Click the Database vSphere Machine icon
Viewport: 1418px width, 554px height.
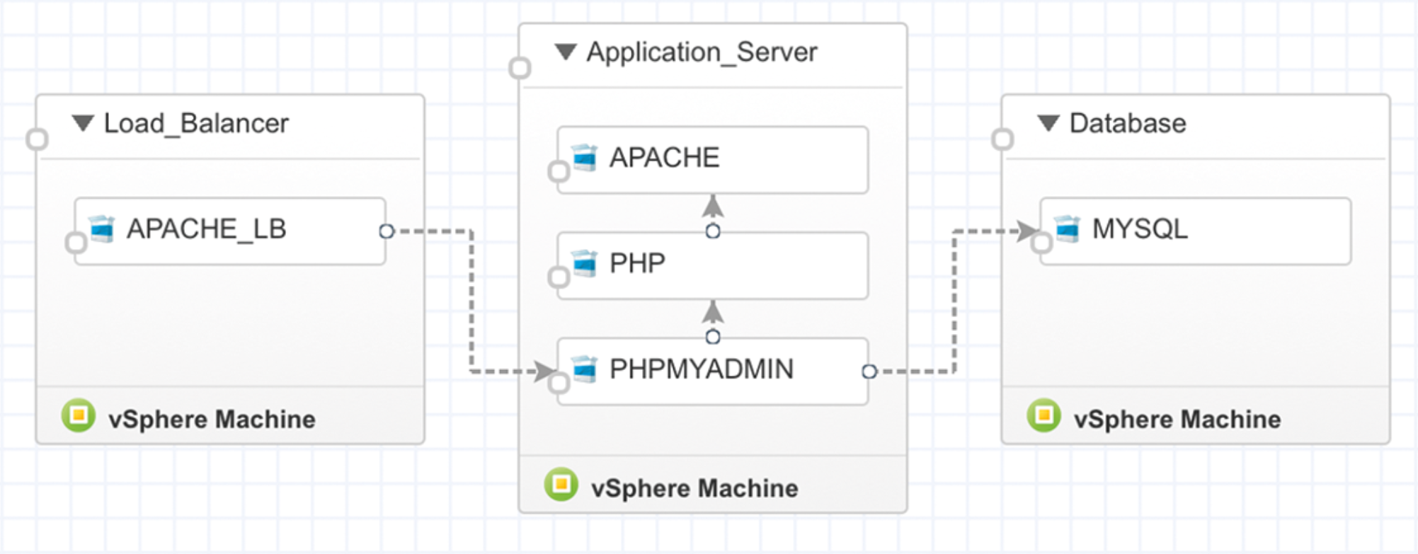1044,415
